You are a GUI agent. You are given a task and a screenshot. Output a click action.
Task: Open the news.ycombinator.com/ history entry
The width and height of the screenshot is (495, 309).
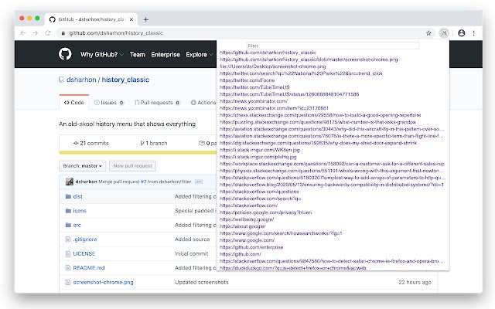coord(254,101)
